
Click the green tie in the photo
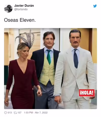(49, 57)
